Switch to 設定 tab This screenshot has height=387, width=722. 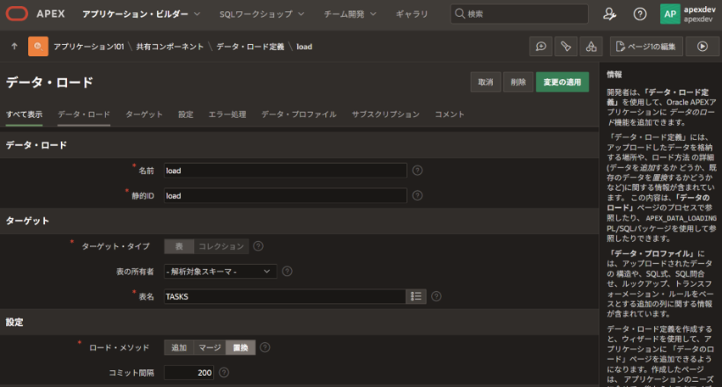coord(186,115)
